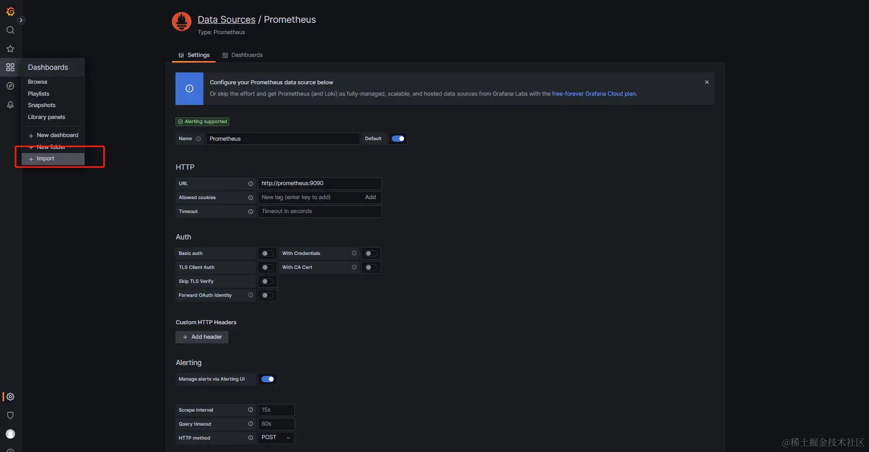The width and height of the screenshot is (869, 452).
Task: Click the URL input field
Action: pyautogui.click(x=320, y=184)
